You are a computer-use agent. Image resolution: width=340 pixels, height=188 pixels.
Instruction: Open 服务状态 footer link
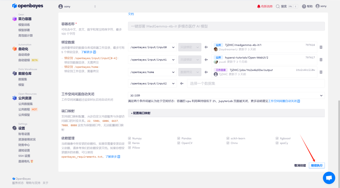tap(18, 183)
